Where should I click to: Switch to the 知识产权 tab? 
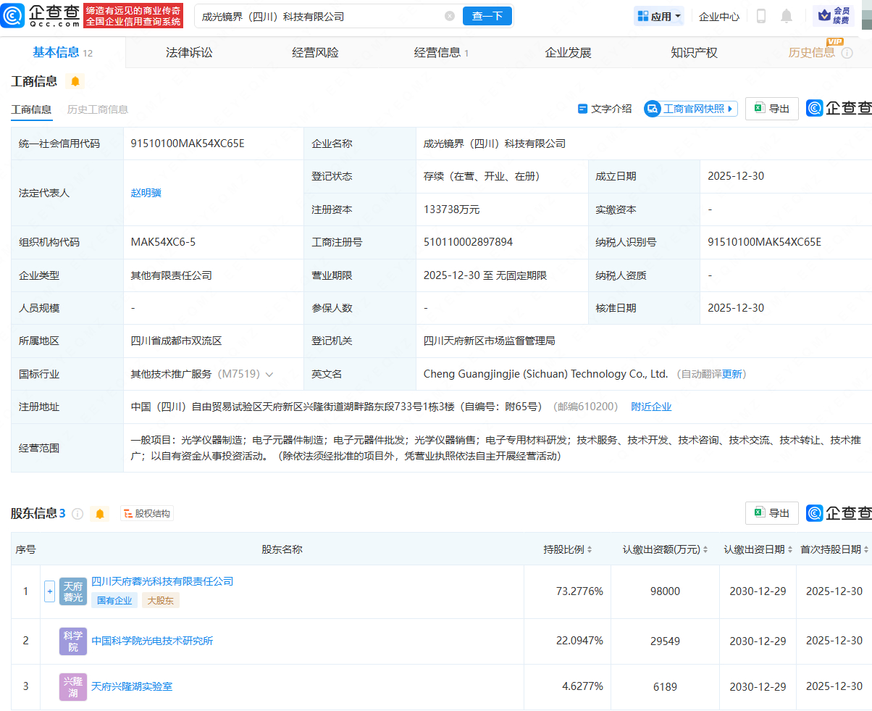pos(693,51)
